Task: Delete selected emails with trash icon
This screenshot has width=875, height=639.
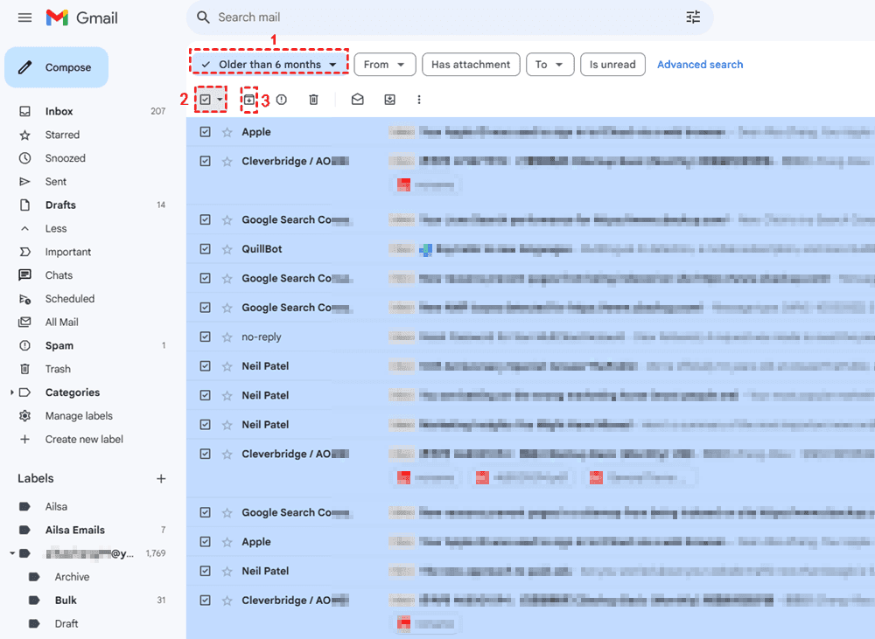Action: click(313, 100)
